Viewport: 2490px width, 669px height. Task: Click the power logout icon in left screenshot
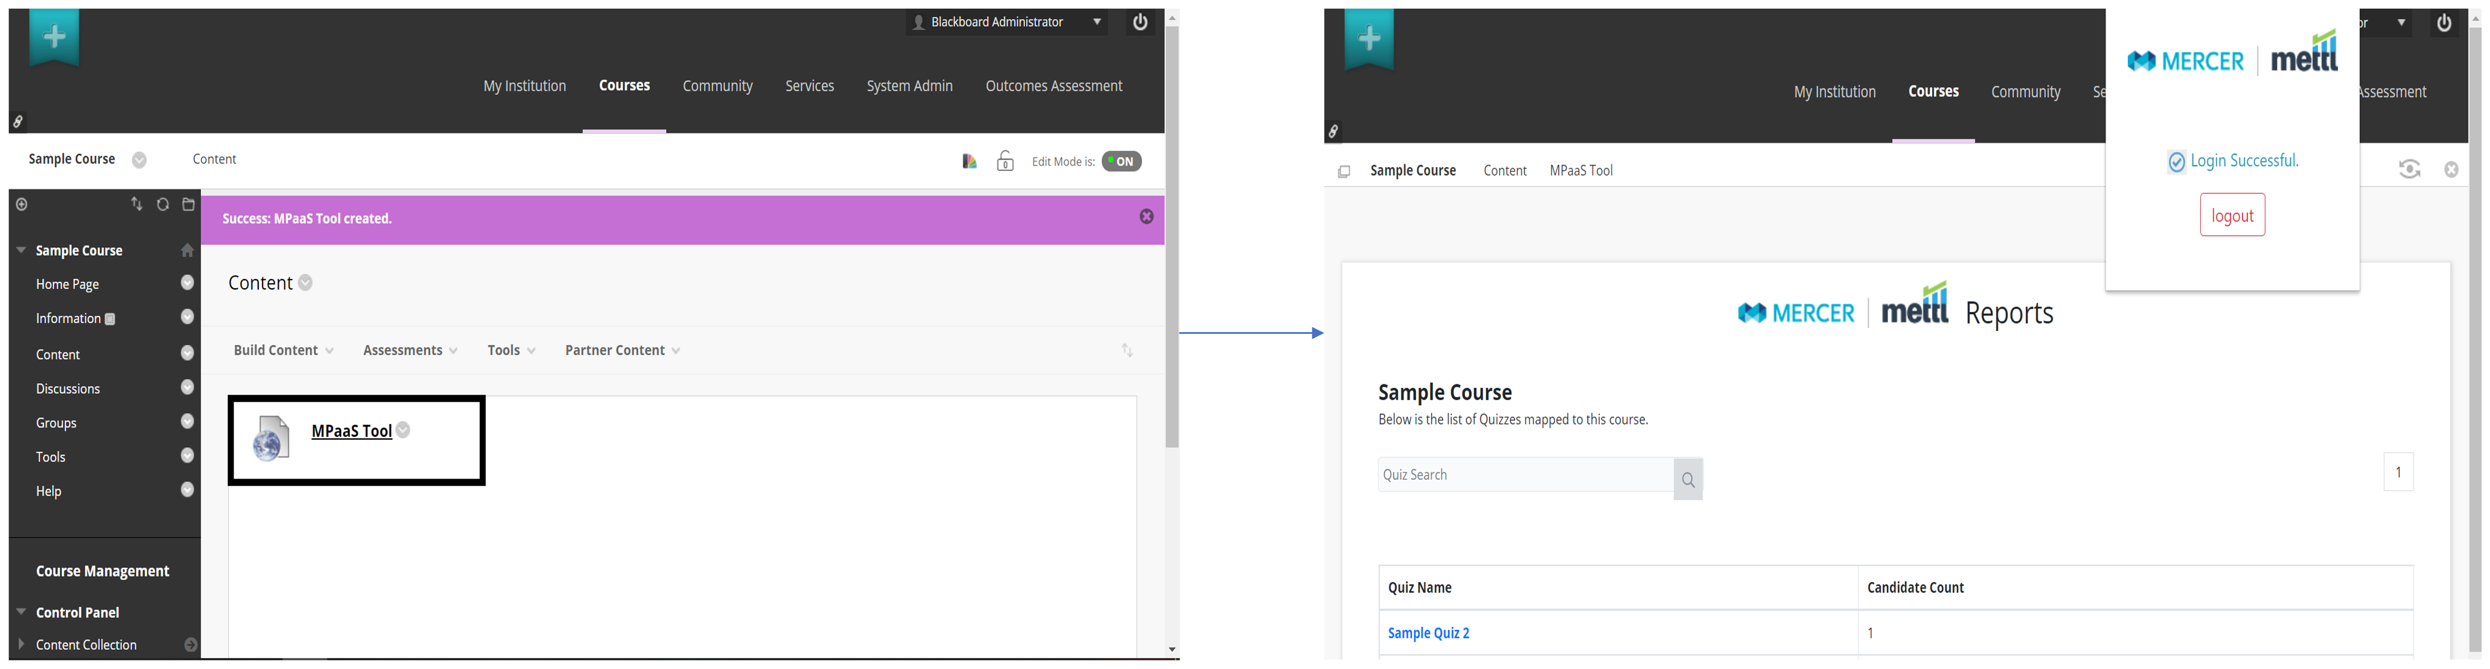(1141, 22)
